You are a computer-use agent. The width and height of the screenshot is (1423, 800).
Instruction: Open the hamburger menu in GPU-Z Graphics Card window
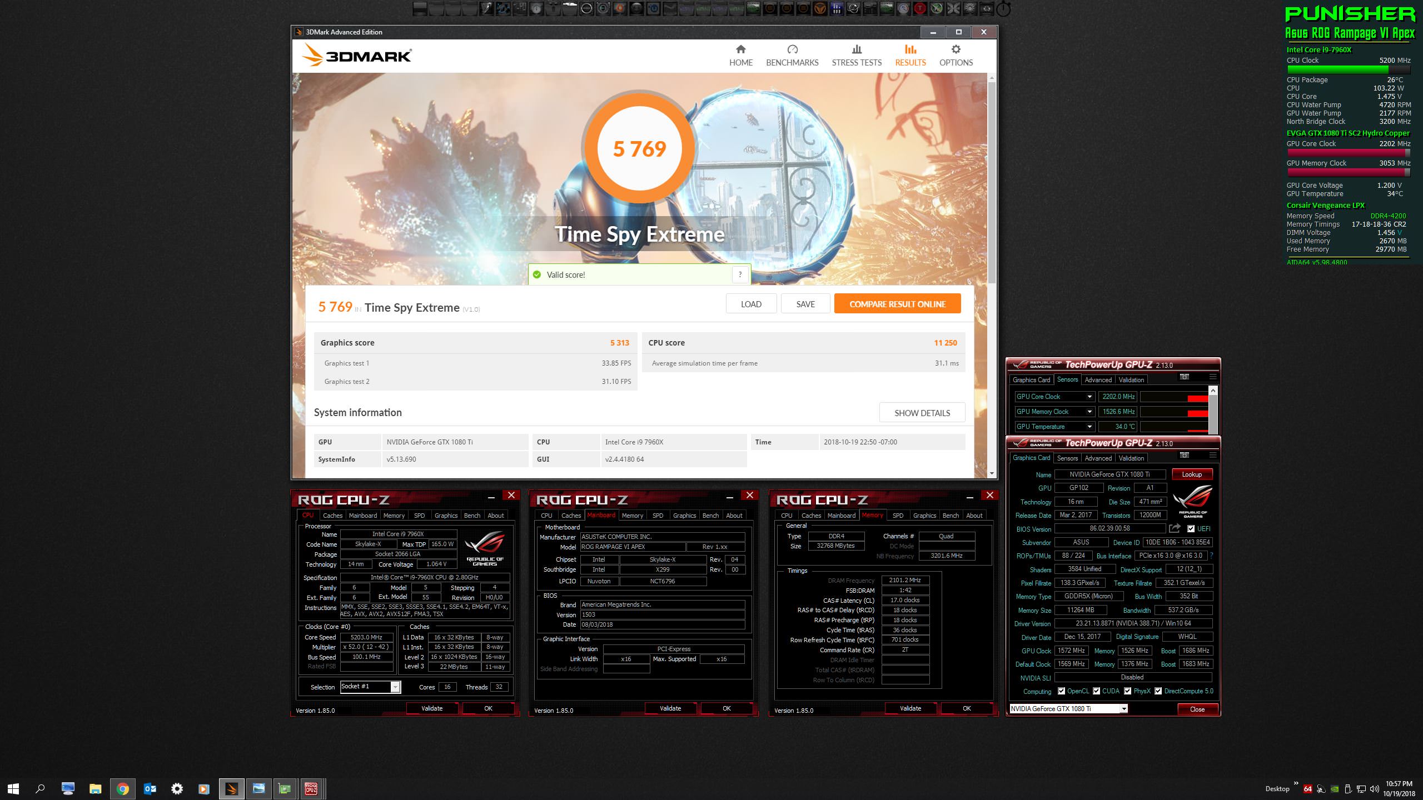click(x=1213, y=455)
